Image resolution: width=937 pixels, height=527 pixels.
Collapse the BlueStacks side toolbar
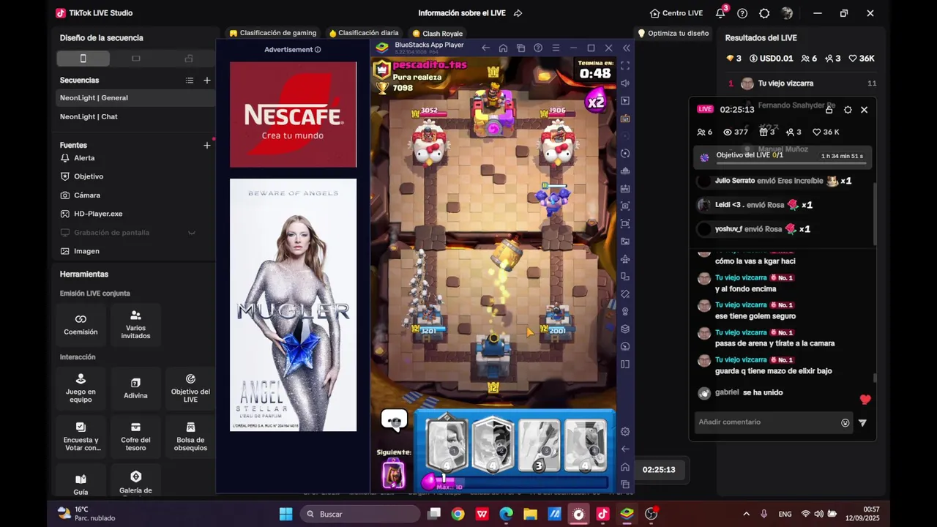[x=626, y=48]
